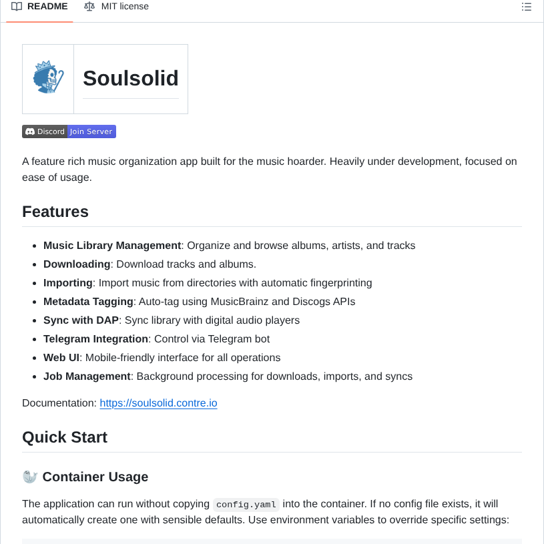The width and height of the screenshot is (544, 544).
Task: Click the Container Usage heading text
Action: point(95,477)
